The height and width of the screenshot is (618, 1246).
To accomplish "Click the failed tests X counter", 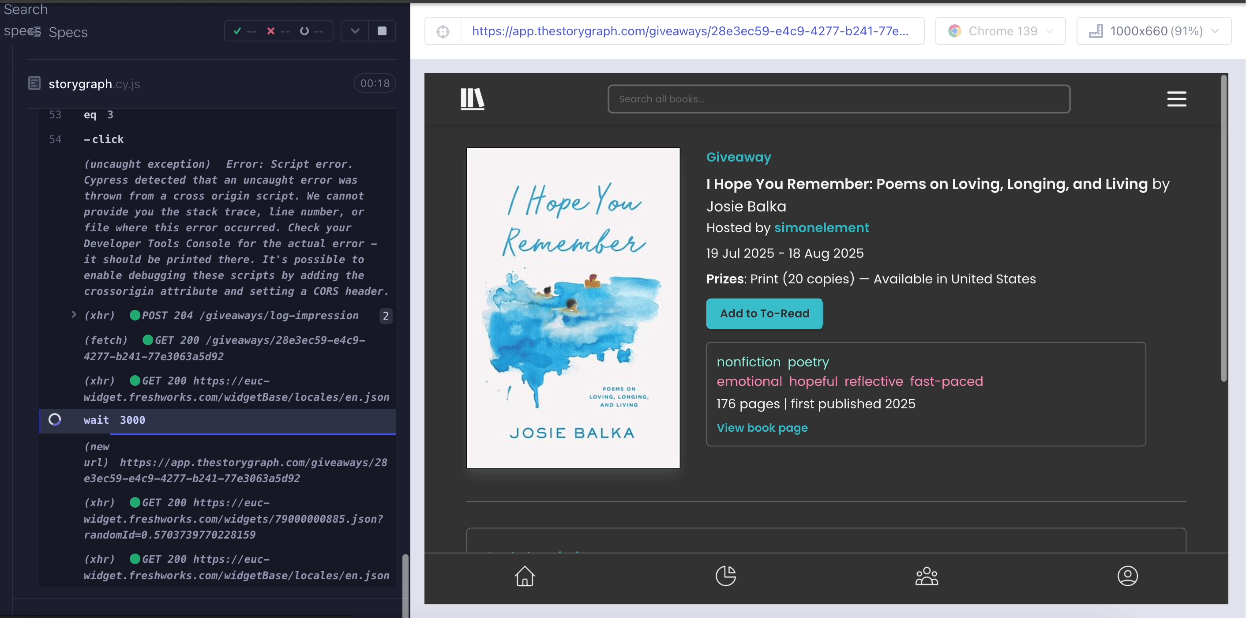I will pyautogui.click(x=278, y=31).
